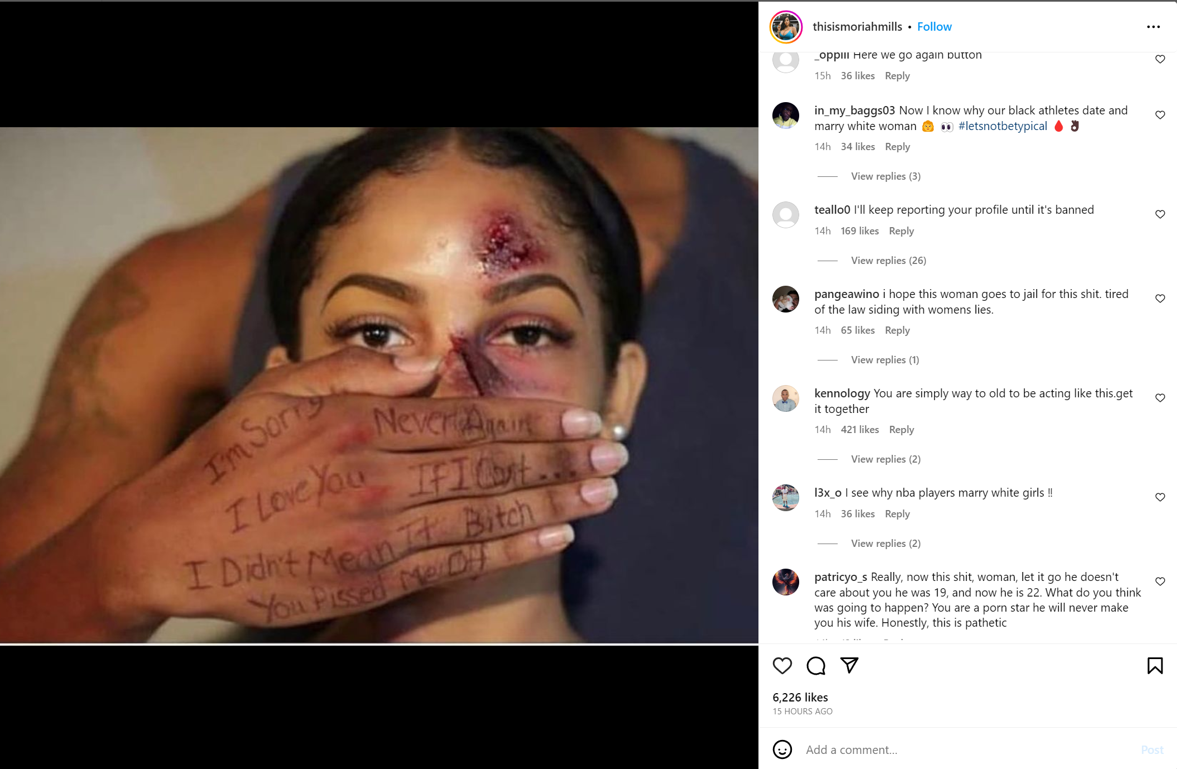The image size is (1177, 769).
Task: Open pangeawino's avatar
Action: tap(786, 299)
